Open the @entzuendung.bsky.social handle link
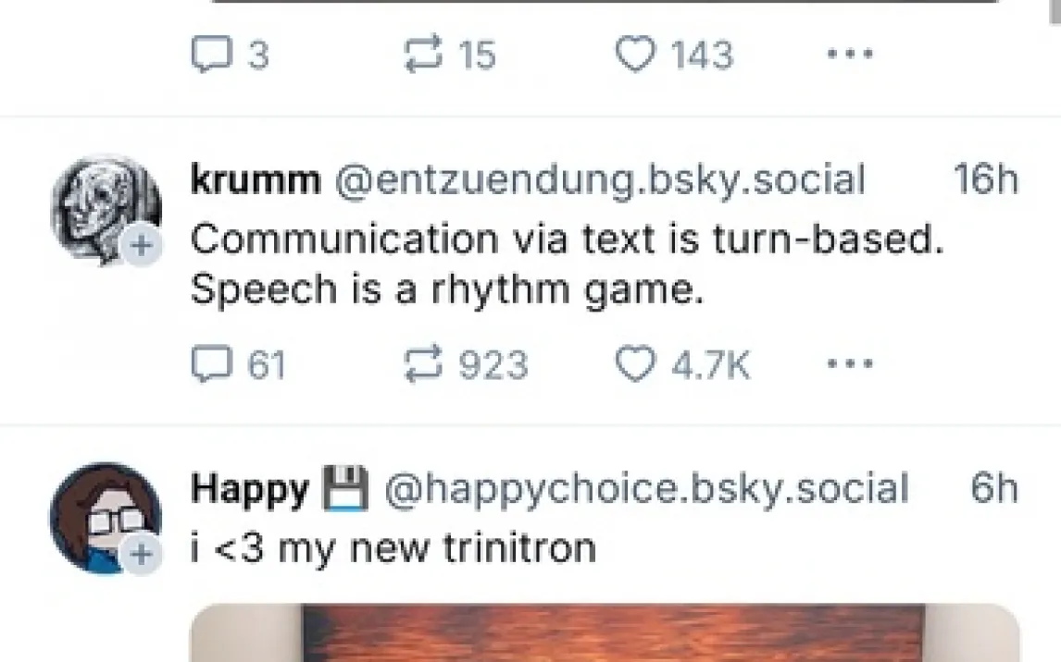This screenshot has width=1061, height=662. [x=600, y=179]
